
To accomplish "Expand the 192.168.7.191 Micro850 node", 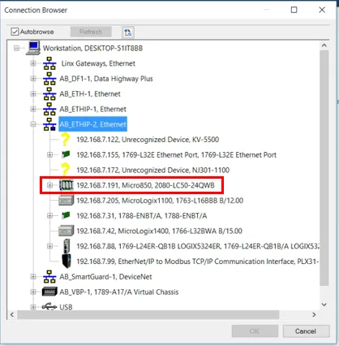I will tap(50, 185).
